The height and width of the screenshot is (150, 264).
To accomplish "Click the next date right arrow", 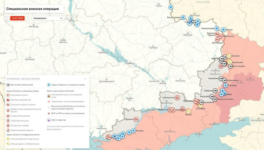I will (x=28, y=18).
